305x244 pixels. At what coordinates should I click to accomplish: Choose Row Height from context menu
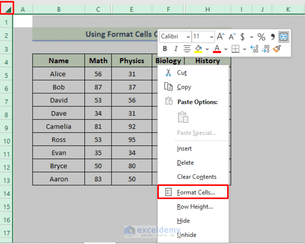click(x=193, y=206)
